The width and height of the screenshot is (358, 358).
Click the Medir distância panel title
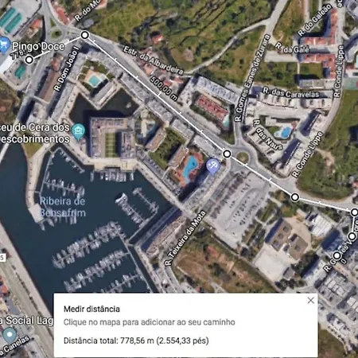(91, 309)
